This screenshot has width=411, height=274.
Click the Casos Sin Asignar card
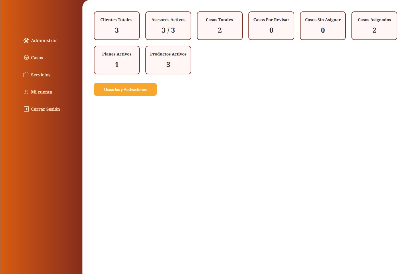point(323,26)
